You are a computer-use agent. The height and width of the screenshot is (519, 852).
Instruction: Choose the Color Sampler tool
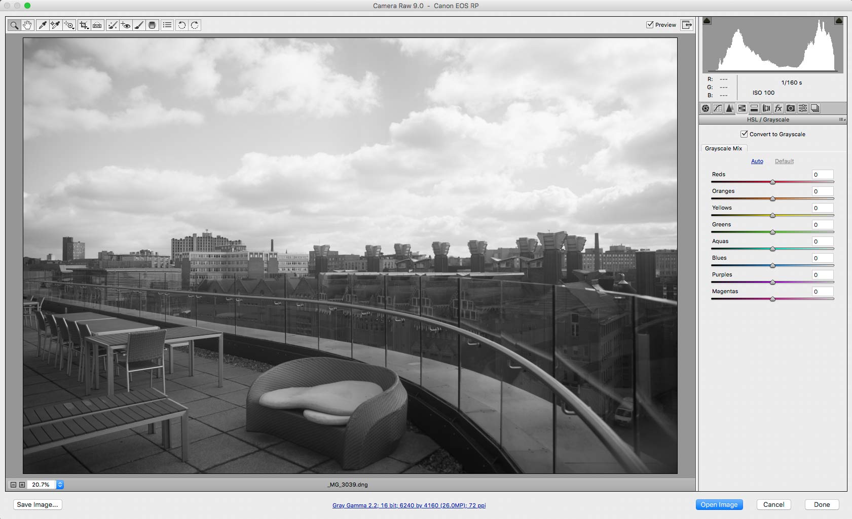tap(56, 25)
